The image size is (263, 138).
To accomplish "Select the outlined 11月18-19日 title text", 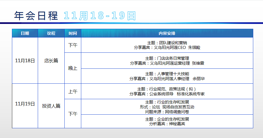I will point(100,16).
